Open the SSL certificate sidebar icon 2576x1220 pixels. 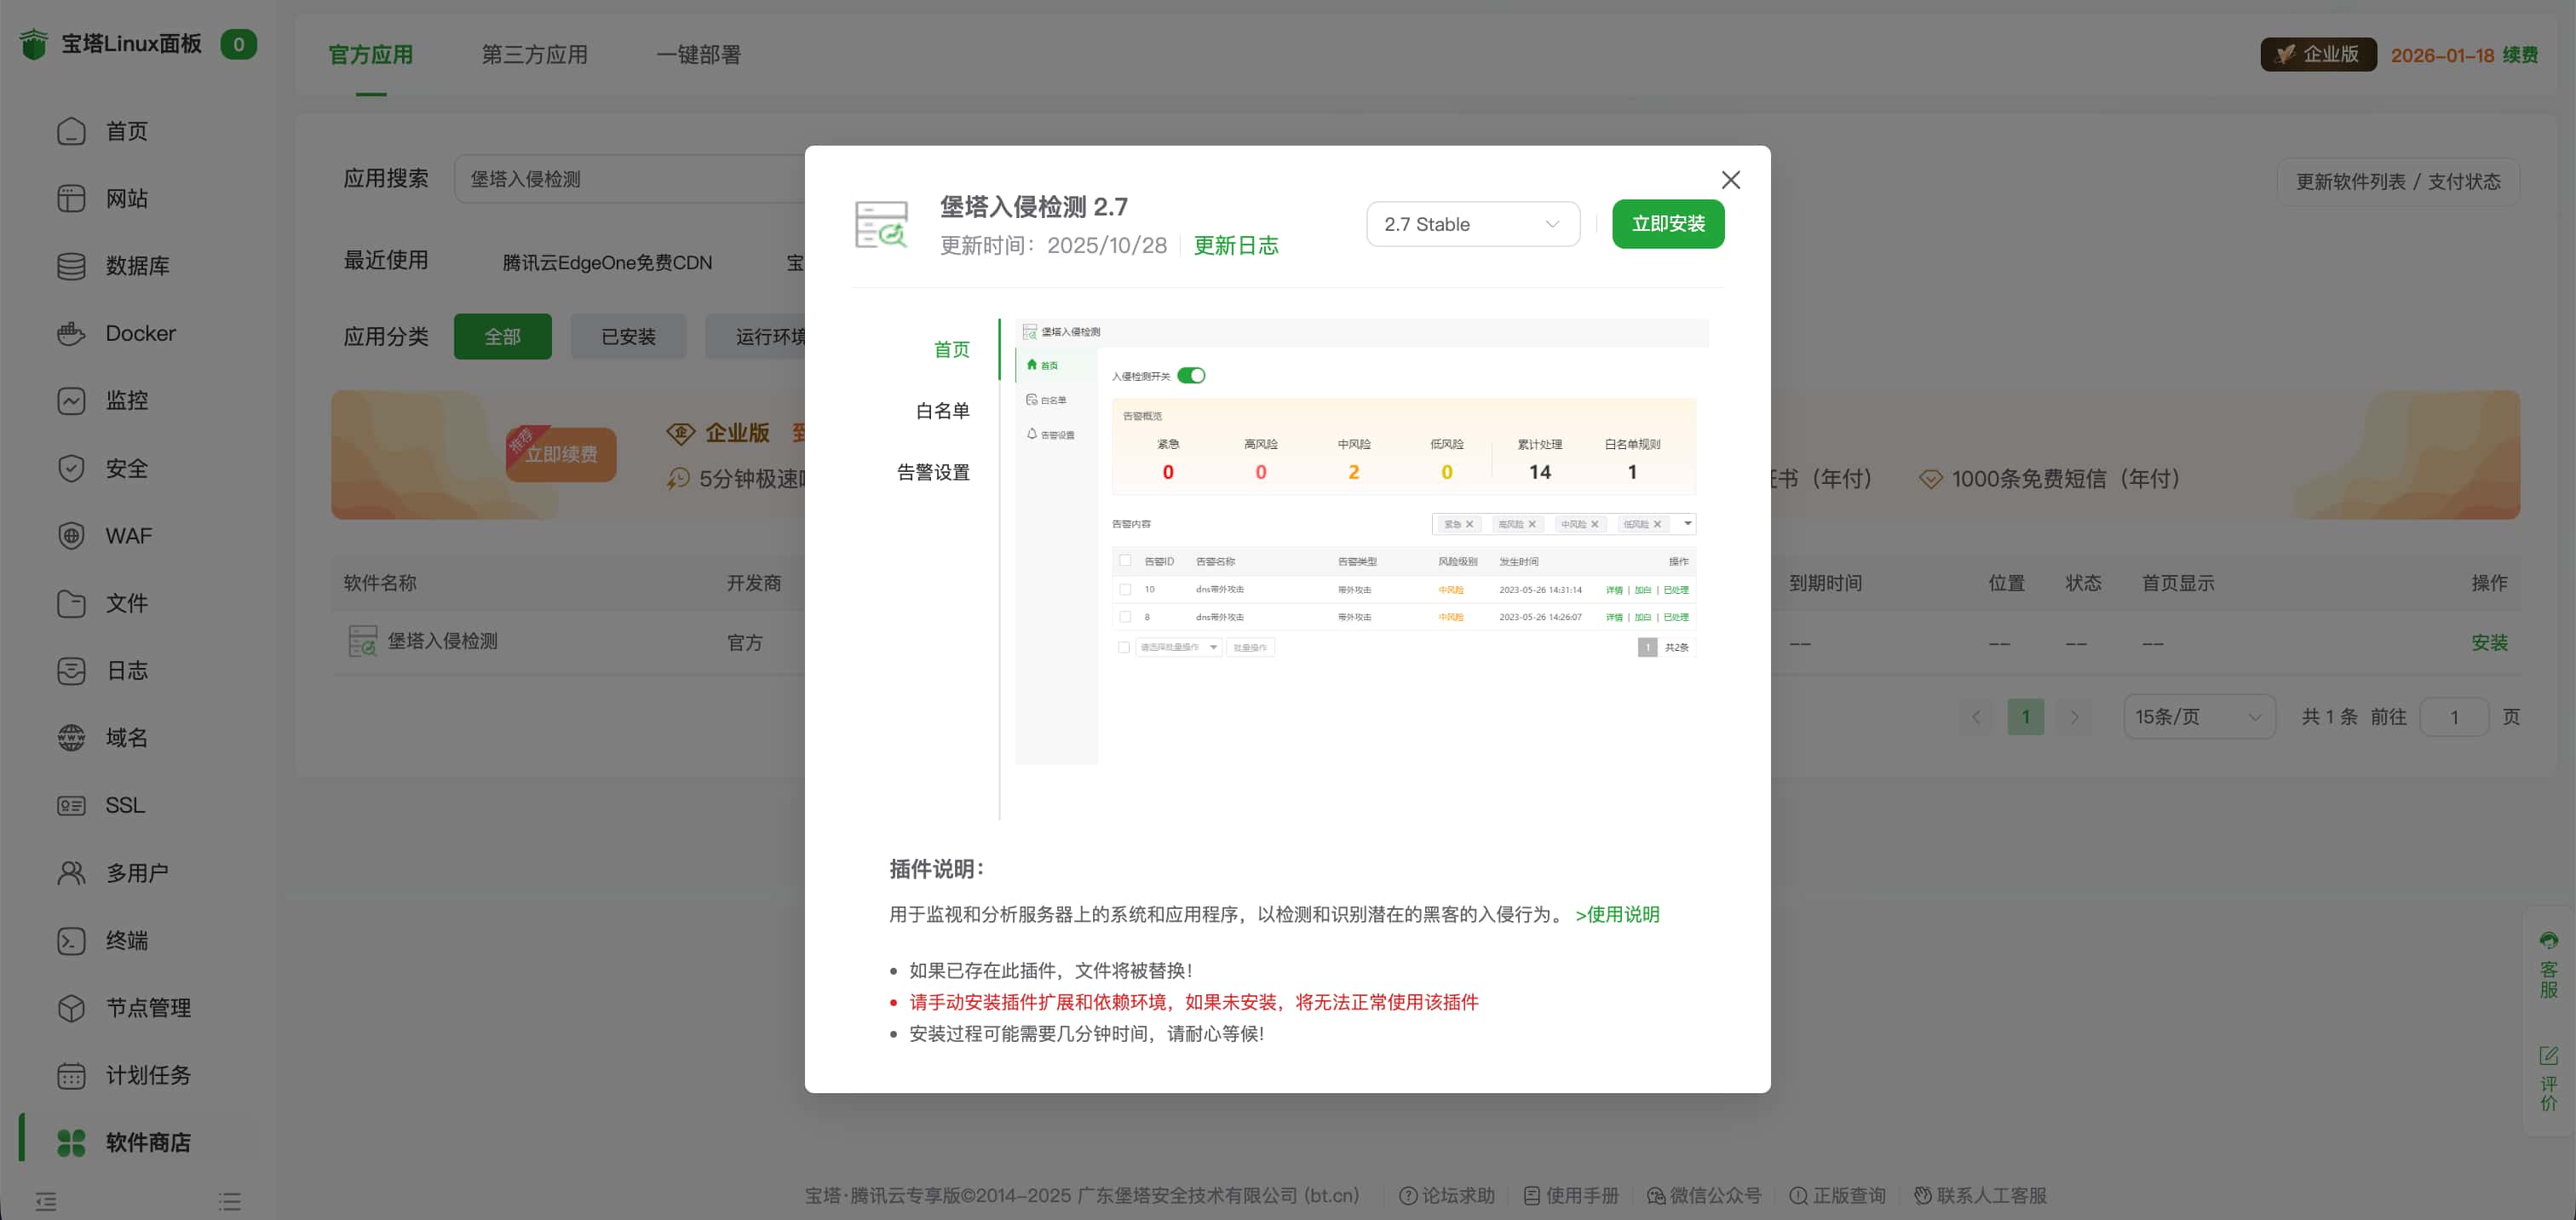coord(71,805)
